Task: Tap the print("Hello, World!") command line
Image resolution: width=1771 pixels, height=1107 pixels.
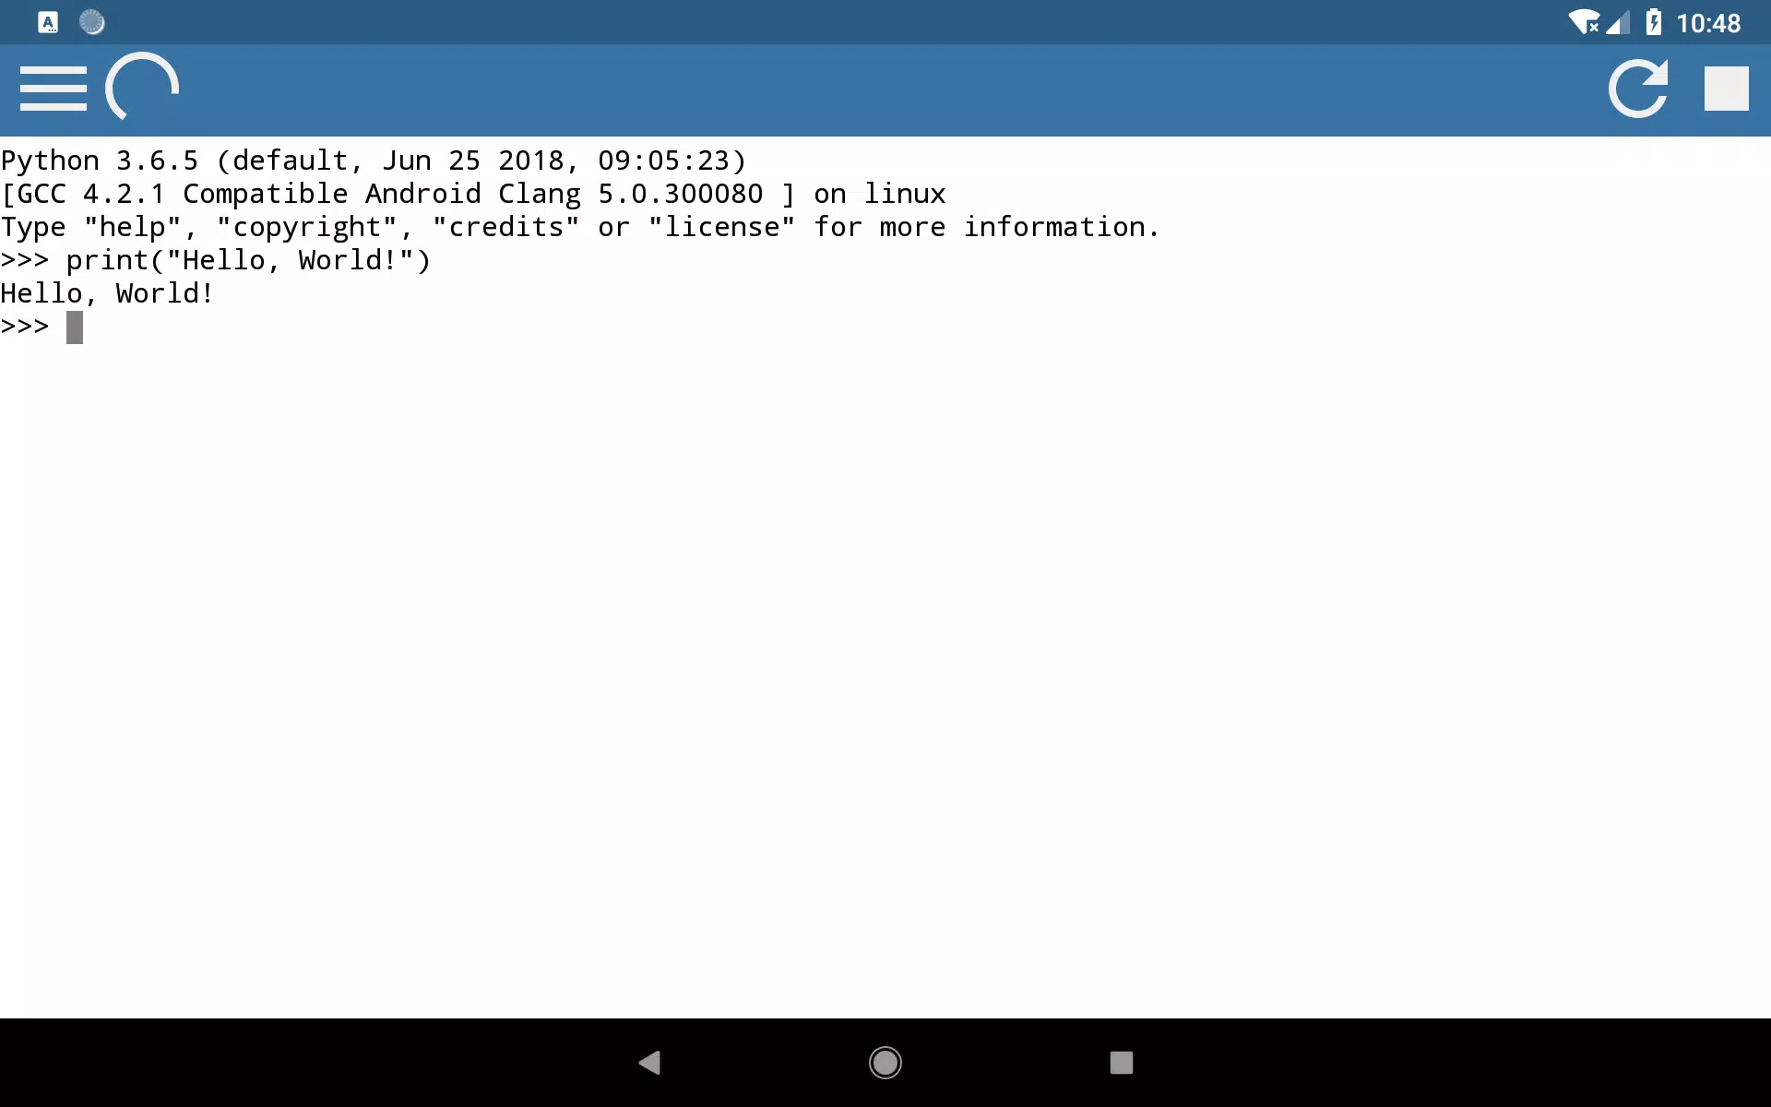Action: 216,261
